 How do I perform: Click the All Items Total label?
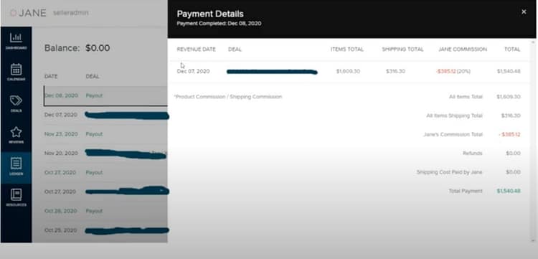(x=466, y=97)
